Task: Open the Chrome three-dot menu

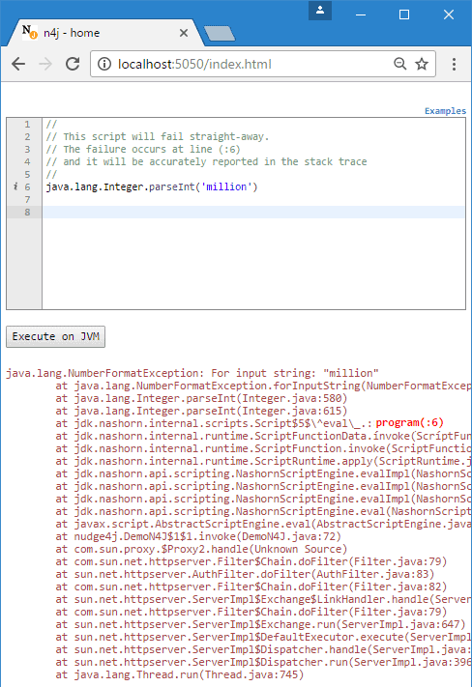Action: (454, 64)
